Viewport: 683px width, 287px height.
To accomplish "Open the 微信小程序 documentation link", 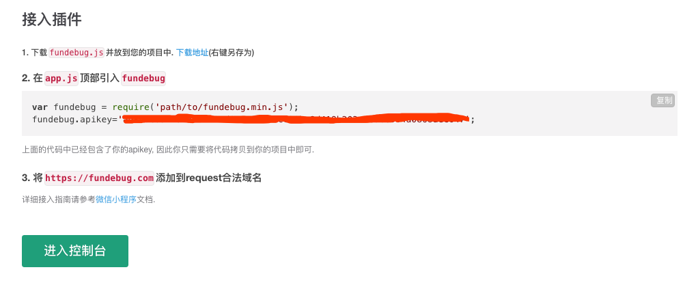I will [x=116, y=200].
